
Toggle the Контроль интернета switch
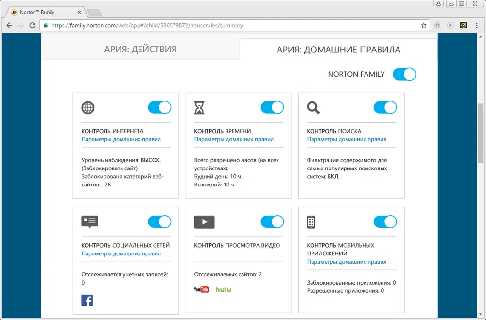159,107
